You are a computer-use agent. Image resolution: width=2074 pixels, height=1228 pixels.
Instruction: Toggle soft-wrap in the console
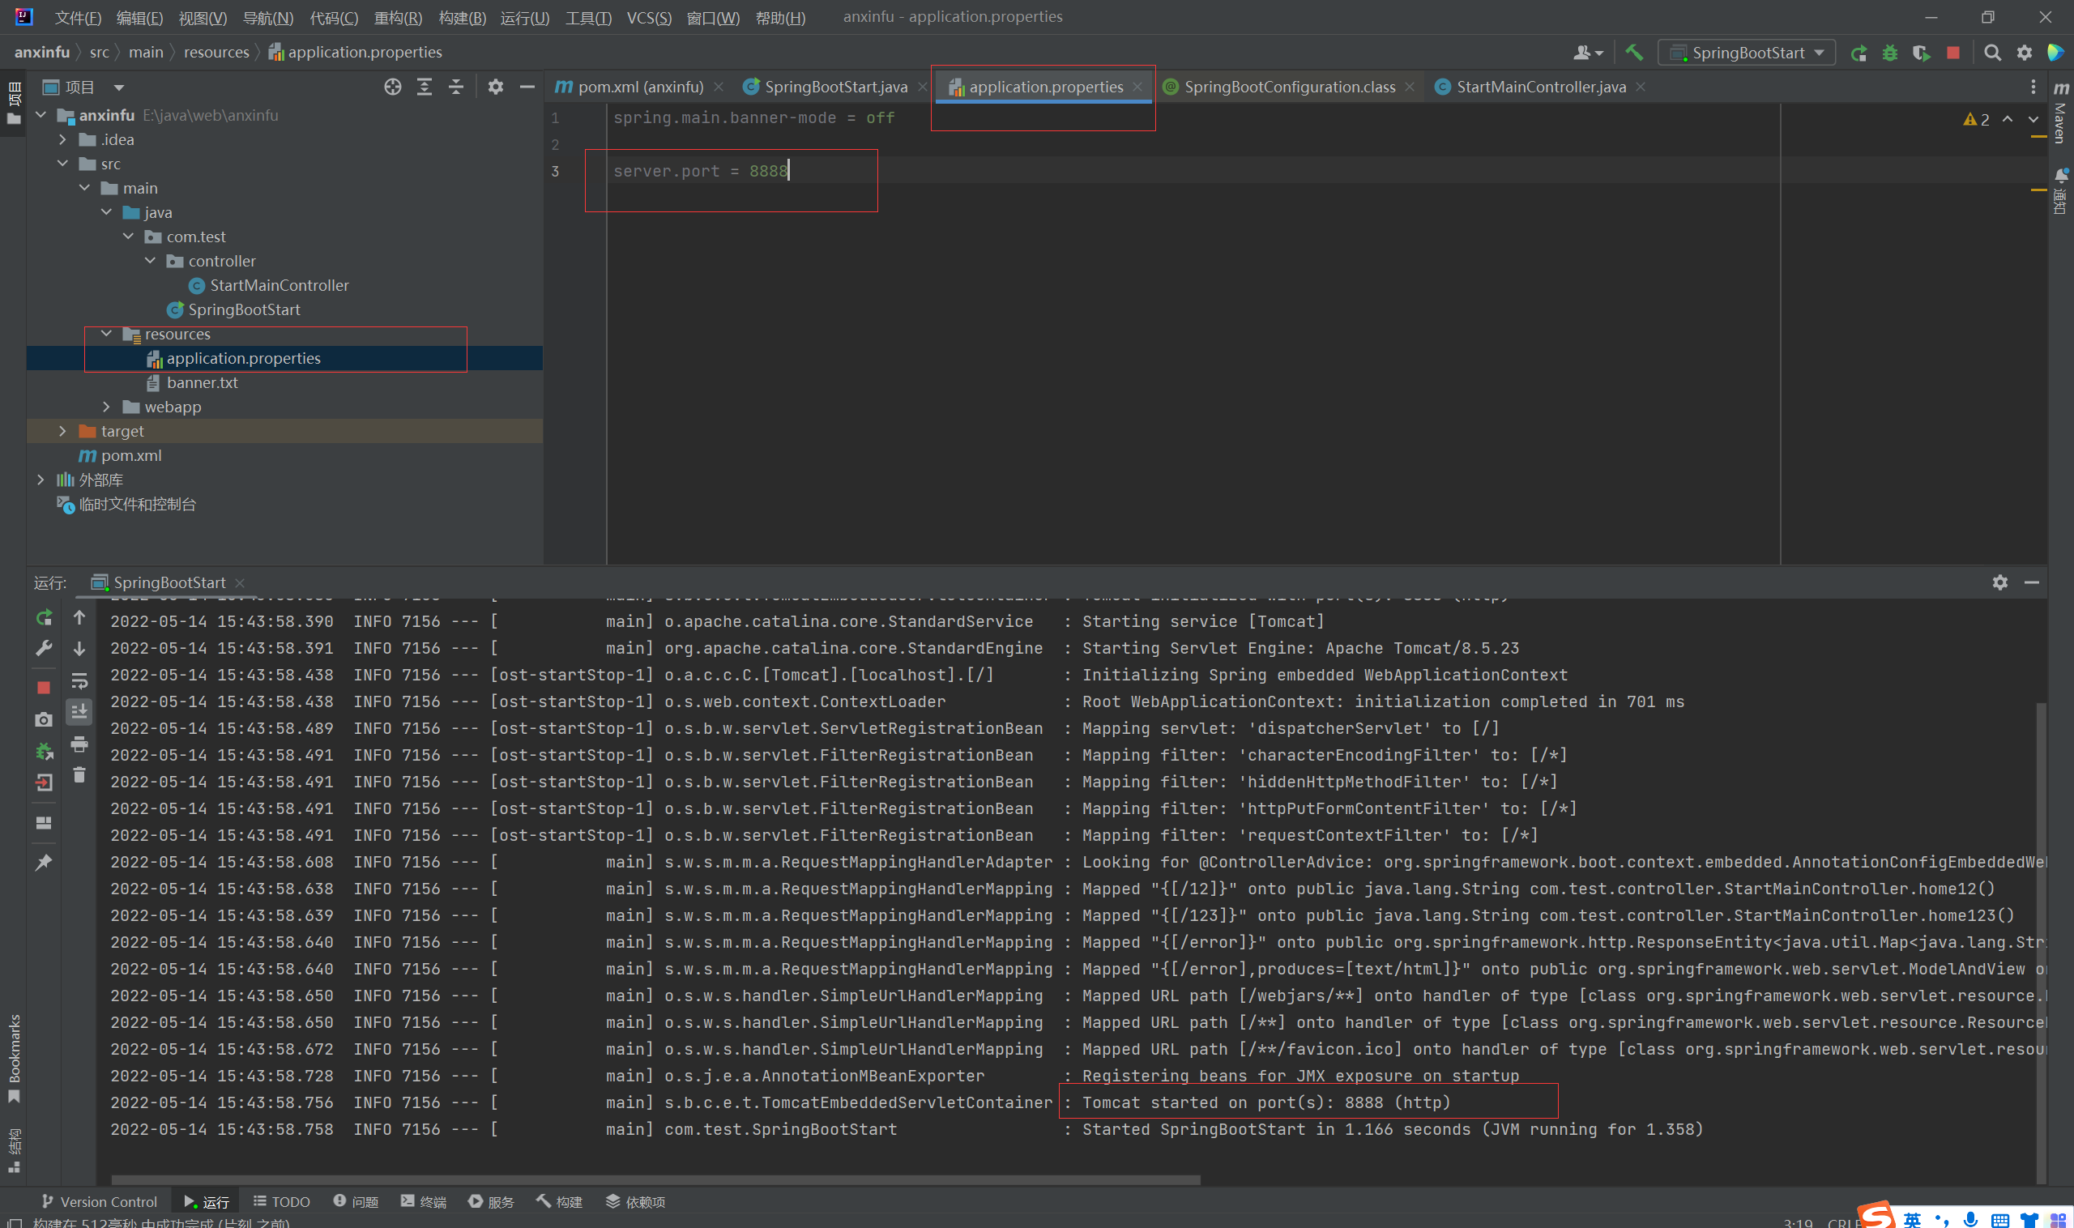(x=79, y=680)
